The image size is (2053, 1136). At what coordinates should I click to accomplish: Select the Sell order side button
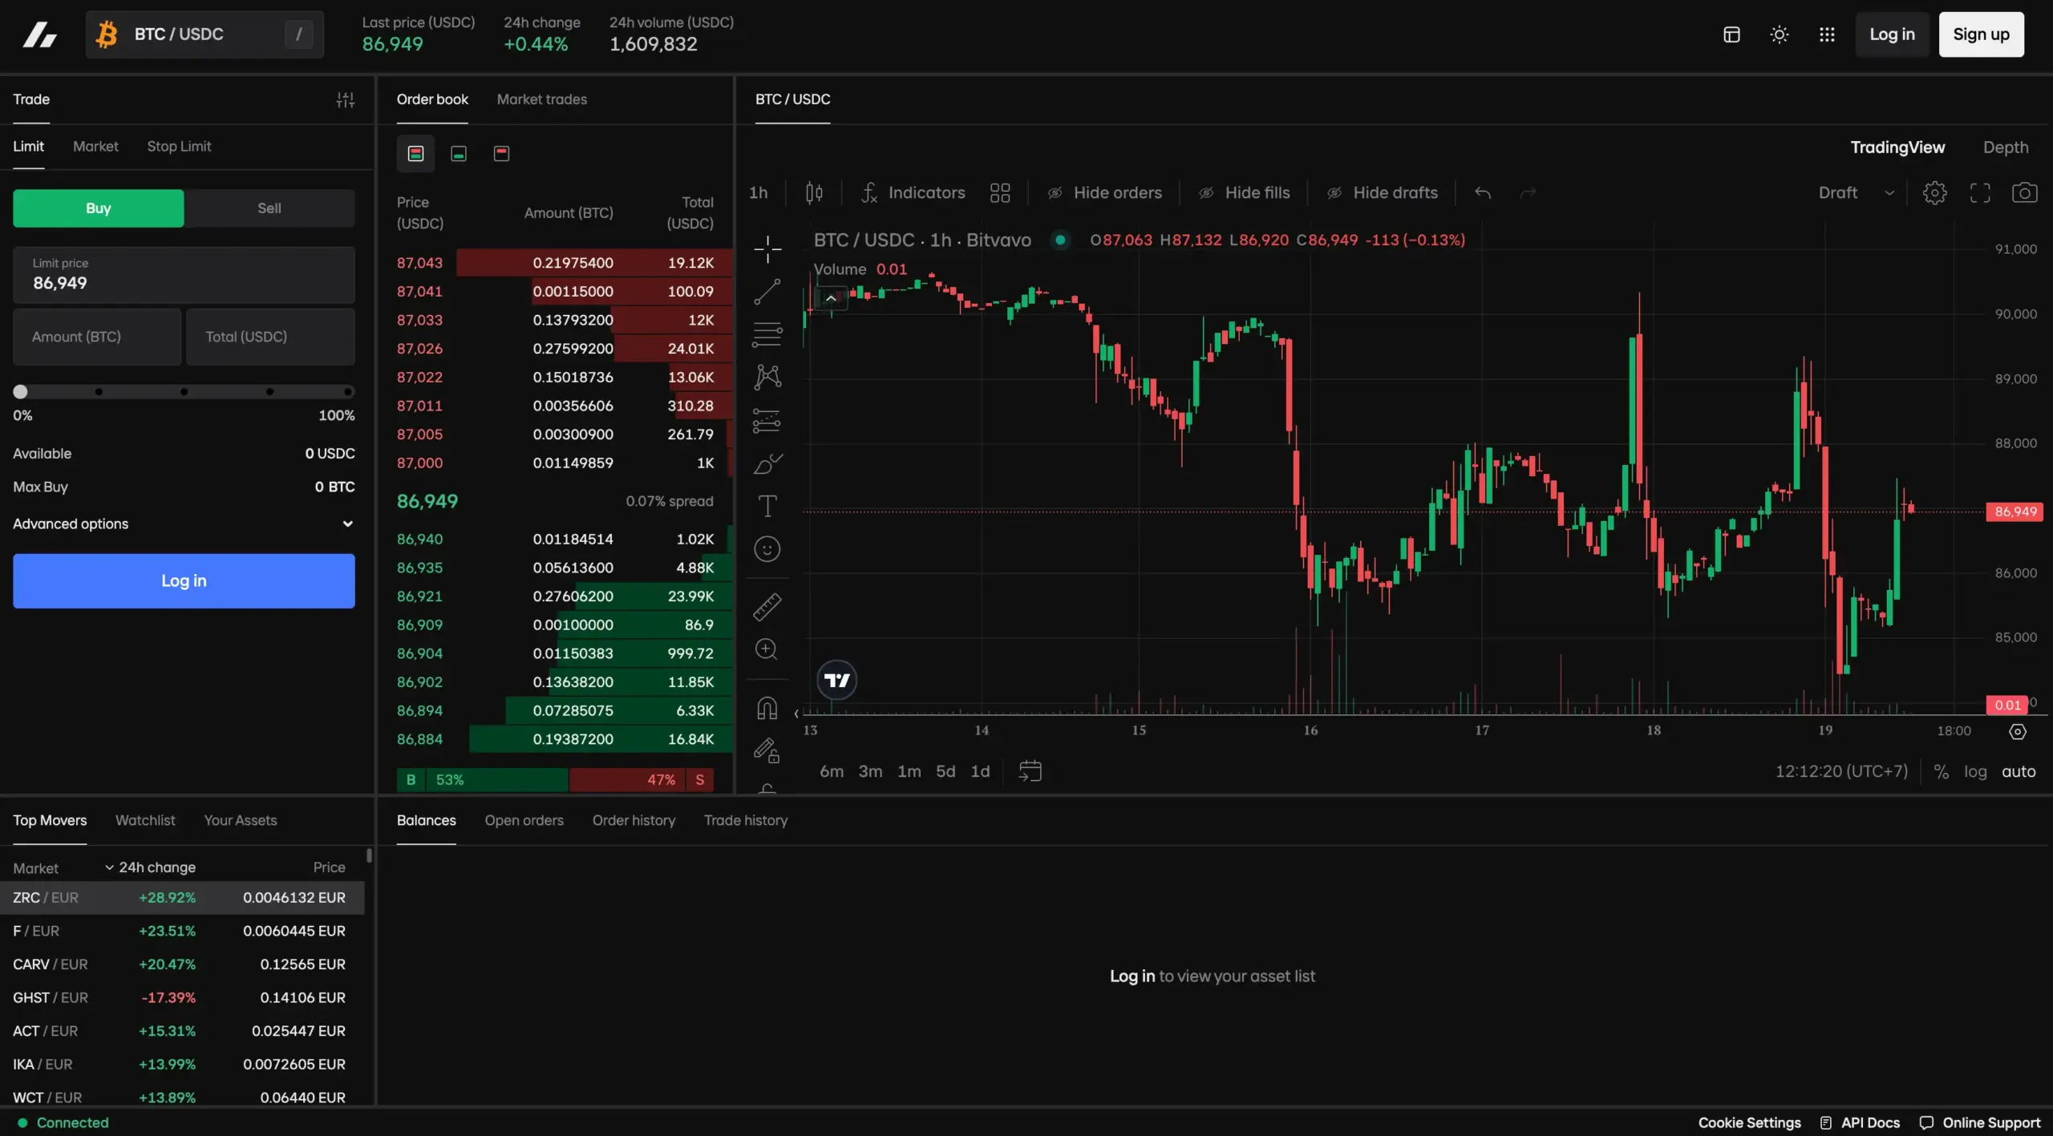click(269, 208)
